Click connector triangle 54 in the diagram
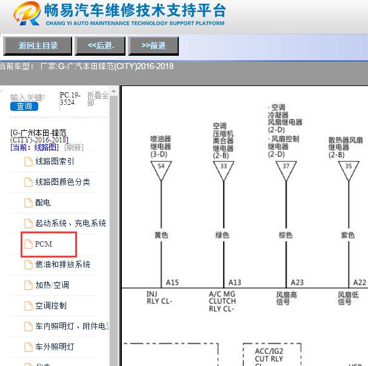 pyautogui.click(x=161, y=171)
